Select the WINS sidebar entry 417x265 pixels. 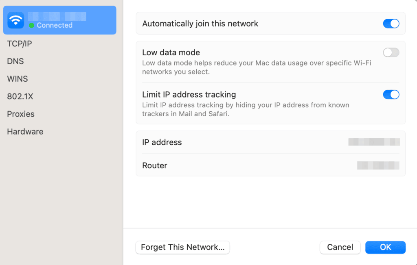[x=17, y=78]
